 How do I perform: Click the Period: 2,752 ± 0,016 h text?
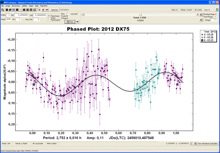click(62, 138)
